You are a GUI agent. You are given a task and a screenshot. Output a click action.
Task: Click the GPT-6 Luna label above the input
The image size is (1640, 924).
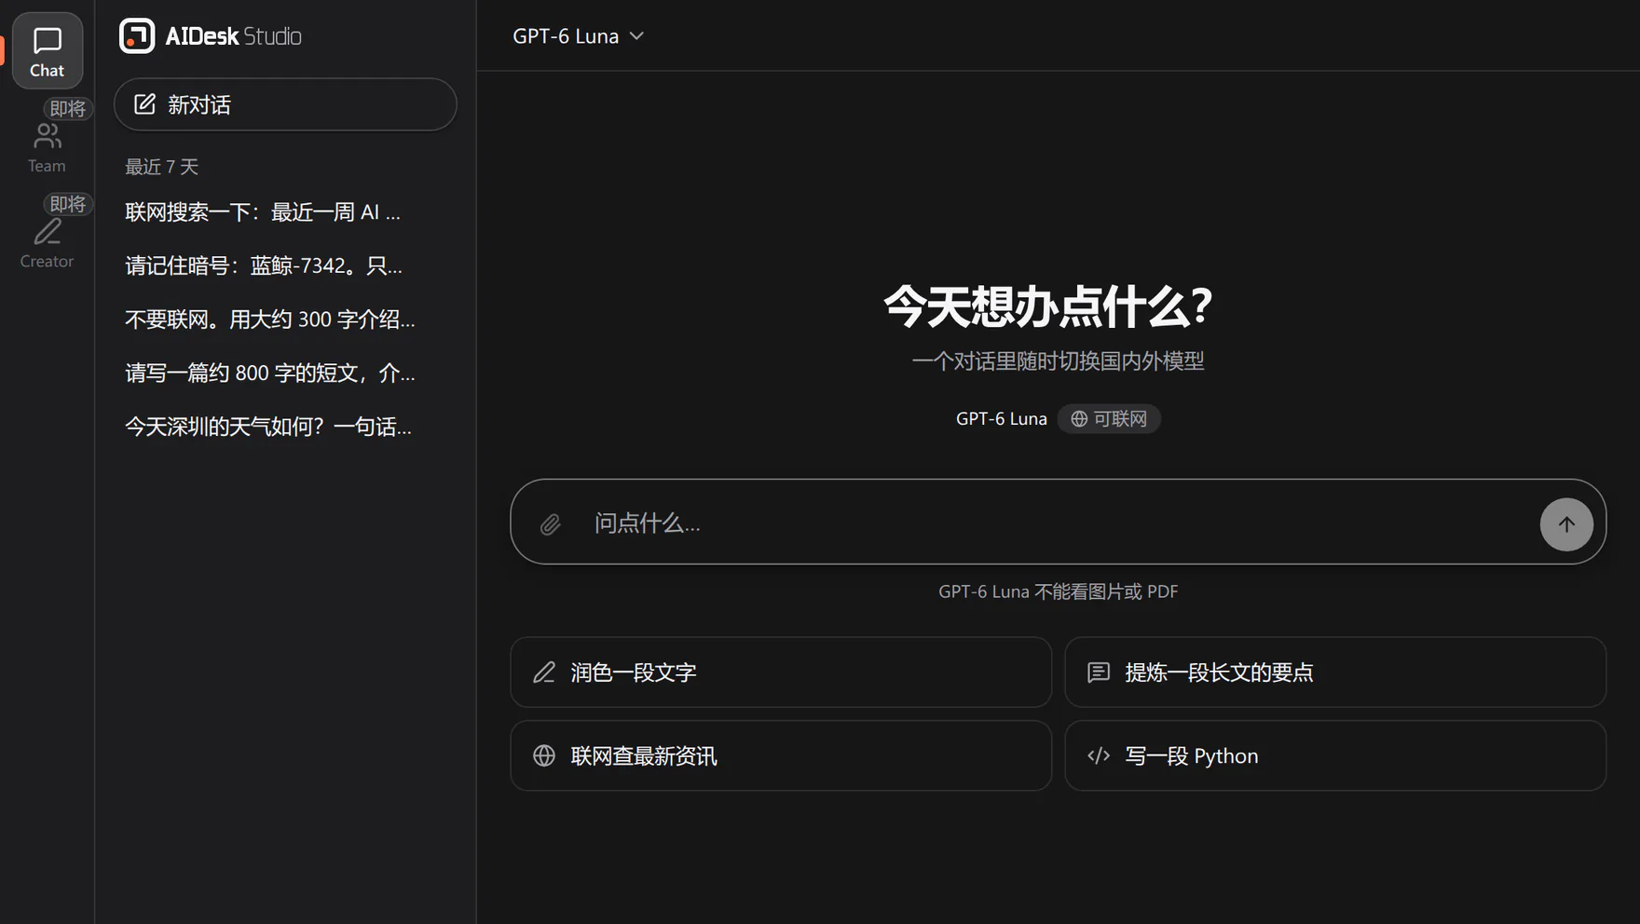(x=1001, y=419)
